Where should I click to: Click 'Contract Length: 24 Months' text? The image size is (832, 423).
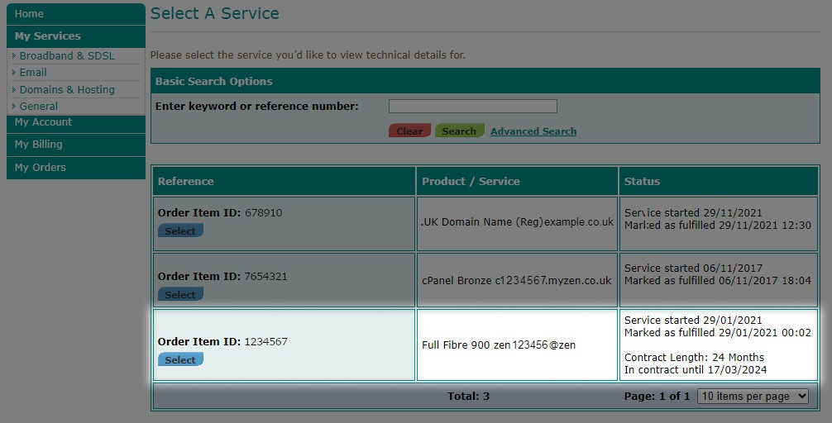point(694,357)
